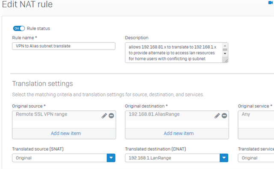Edit the Remote SSL VPN range item
The image size is (274, 169).
click(x=104, y=116)
